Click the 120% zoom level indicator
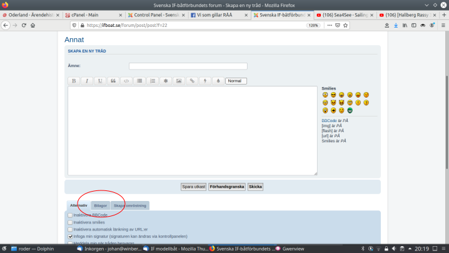Image resolution: width=449 pixels, height=253 pixels. coord(313,25)
